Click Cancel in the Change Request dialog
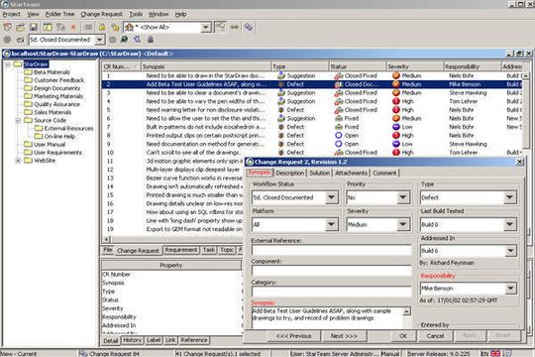The width and height of the screenshot is (535, 357). (x=435, y=336)
